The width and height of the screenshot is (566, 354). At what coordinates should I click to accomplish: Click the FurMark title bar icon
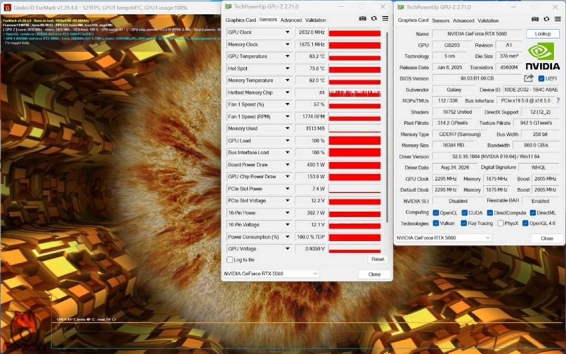tap(7, 7)
